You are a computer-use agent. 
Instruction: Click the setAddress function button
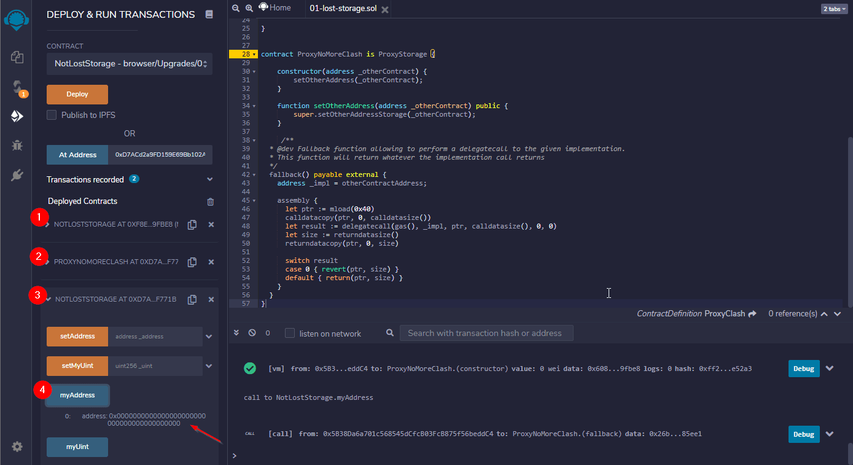(77, 337)
